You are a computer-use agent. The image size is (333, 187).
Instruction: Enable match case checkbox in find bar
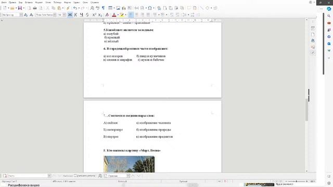click(x=75, y=176)
